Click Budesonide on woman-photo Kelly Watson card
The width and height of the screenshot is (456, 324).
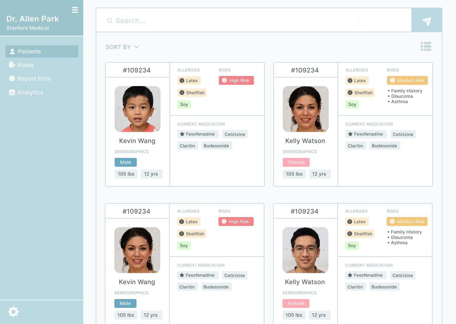pyautogui.click(x=385, y=146)
